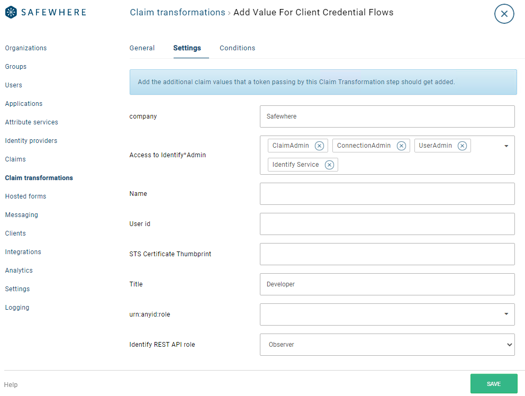The height and width of the screenshot is (396, 525).
Task: Click the Claim transformations breadcrumb link
Action: point(177,12)
